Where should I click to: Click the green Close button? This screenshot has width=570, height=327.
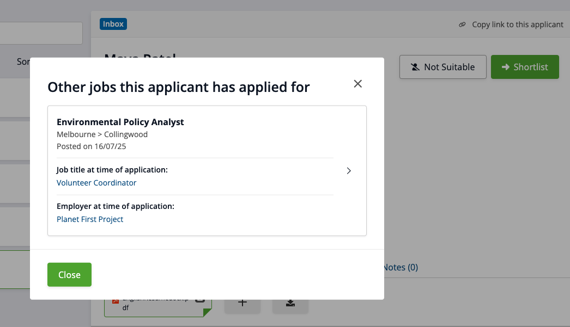pos(69,275)
